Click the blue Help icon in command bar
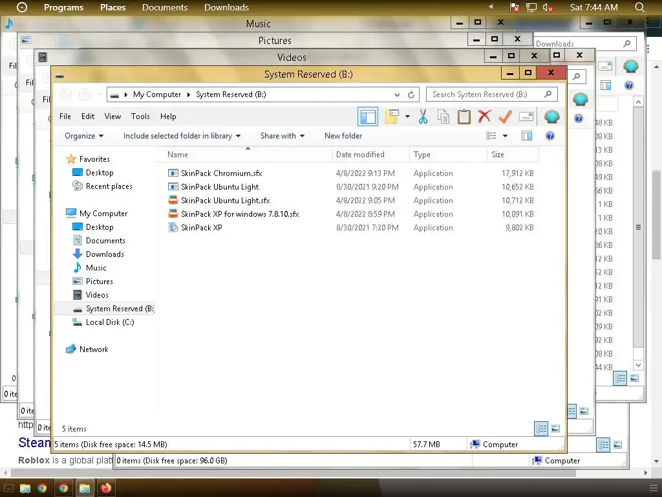This screenshot has width=662, height=497. coord(550,136)
